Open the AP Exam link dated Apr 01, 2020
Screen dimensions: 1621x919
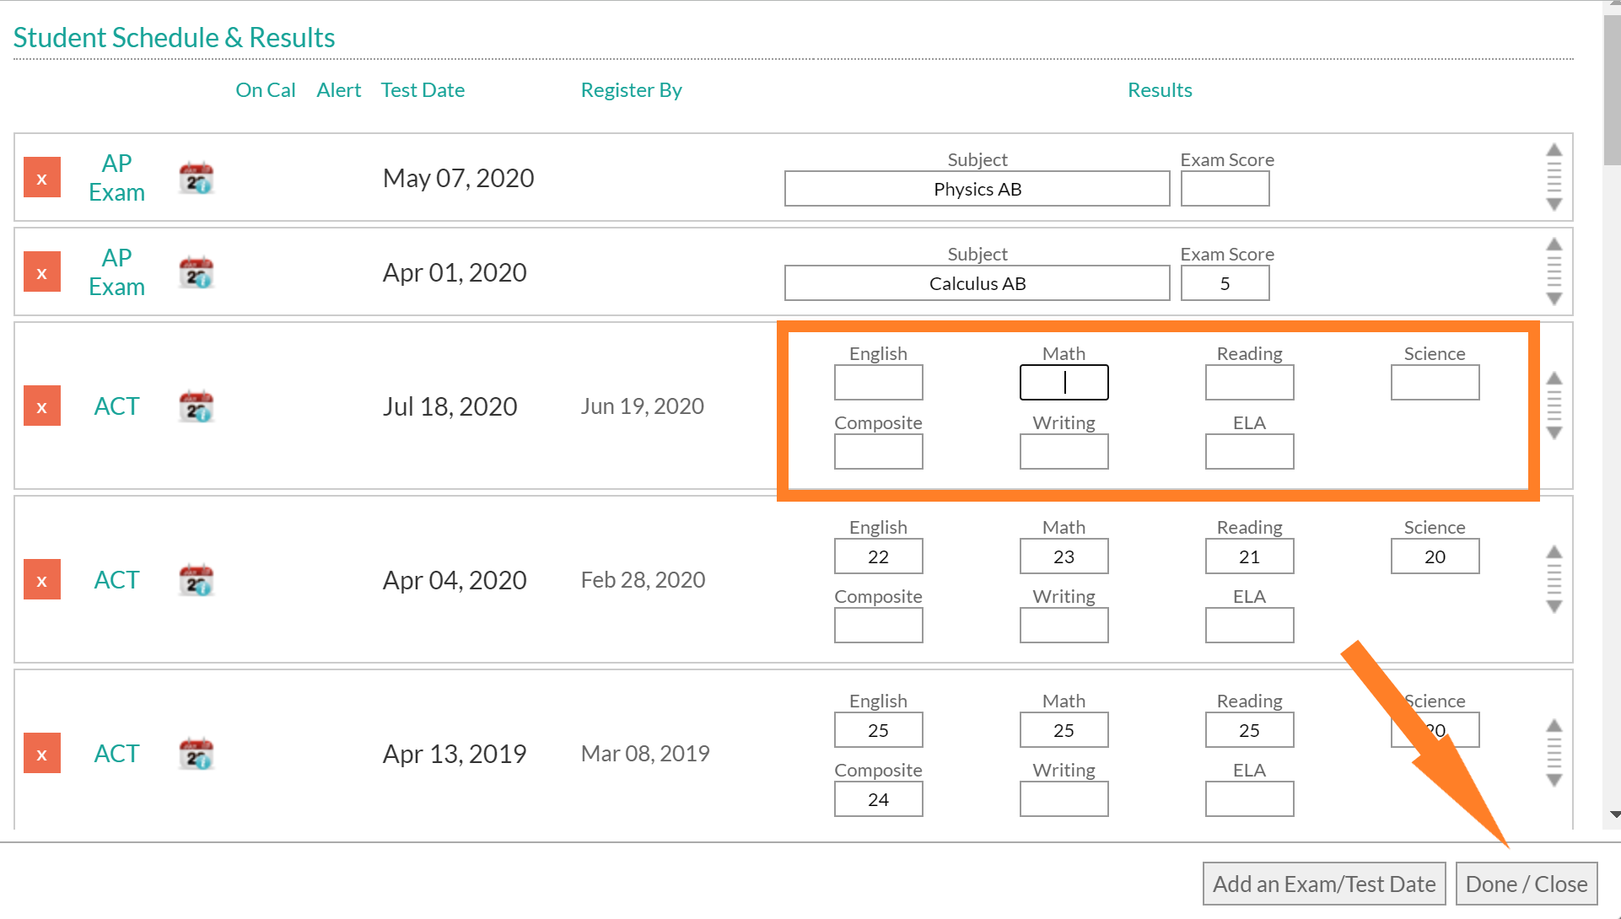click(x=116, y=272)
